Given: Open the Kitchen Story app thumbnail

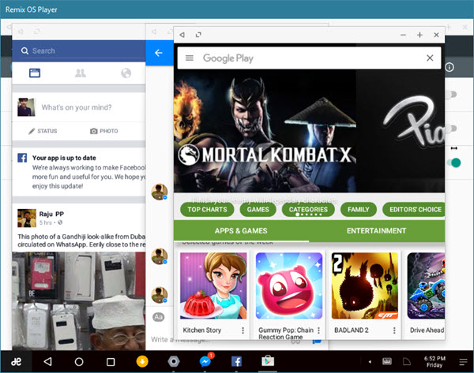Looking at the screenshot, I should (x=213, y=285).
